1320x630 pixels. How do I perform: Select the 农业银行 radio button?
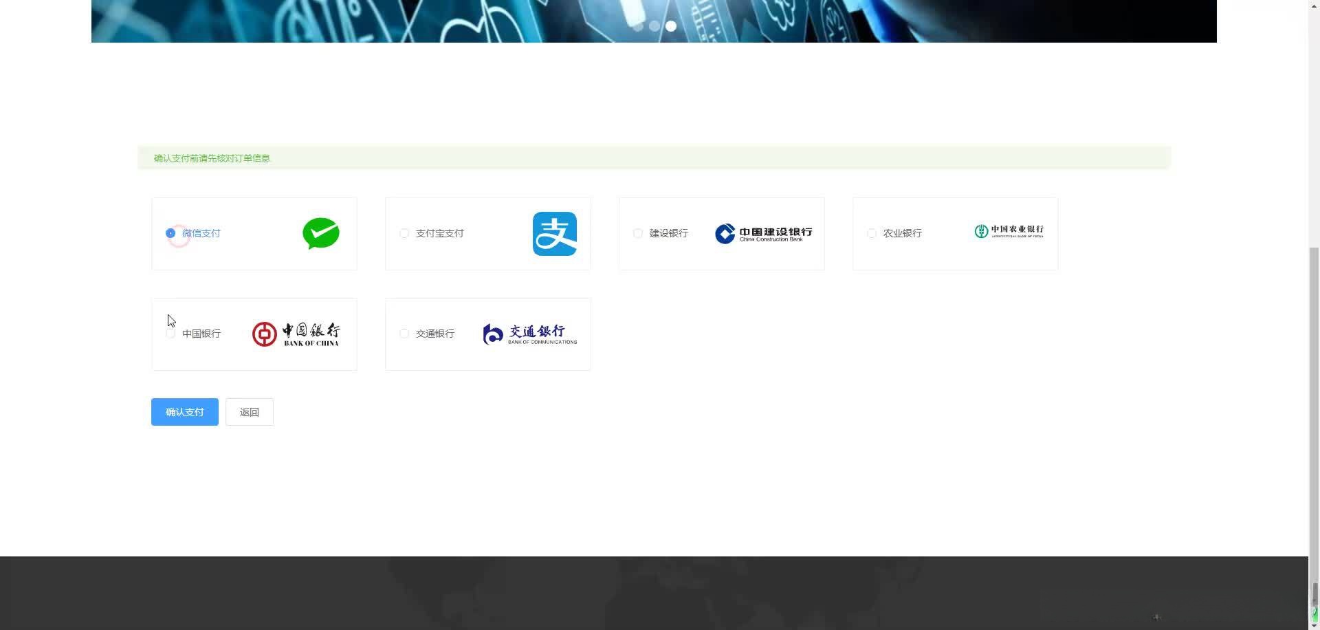[872, 233]
